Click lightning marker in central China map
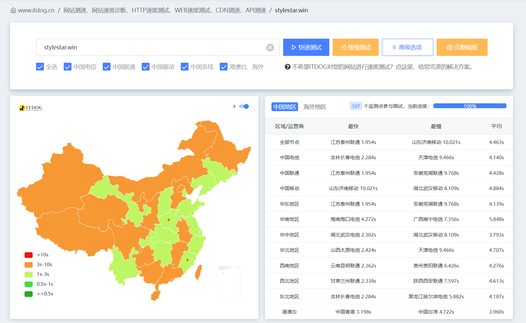The height and width of the screenshot is (323, 526). click(169, 220)
